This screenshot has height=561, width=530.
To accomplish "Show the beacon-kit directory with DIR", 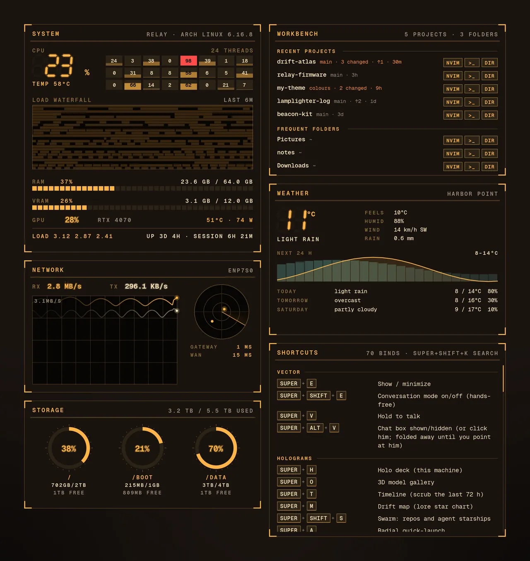I will pyautogui.click(x=489, y=116).
